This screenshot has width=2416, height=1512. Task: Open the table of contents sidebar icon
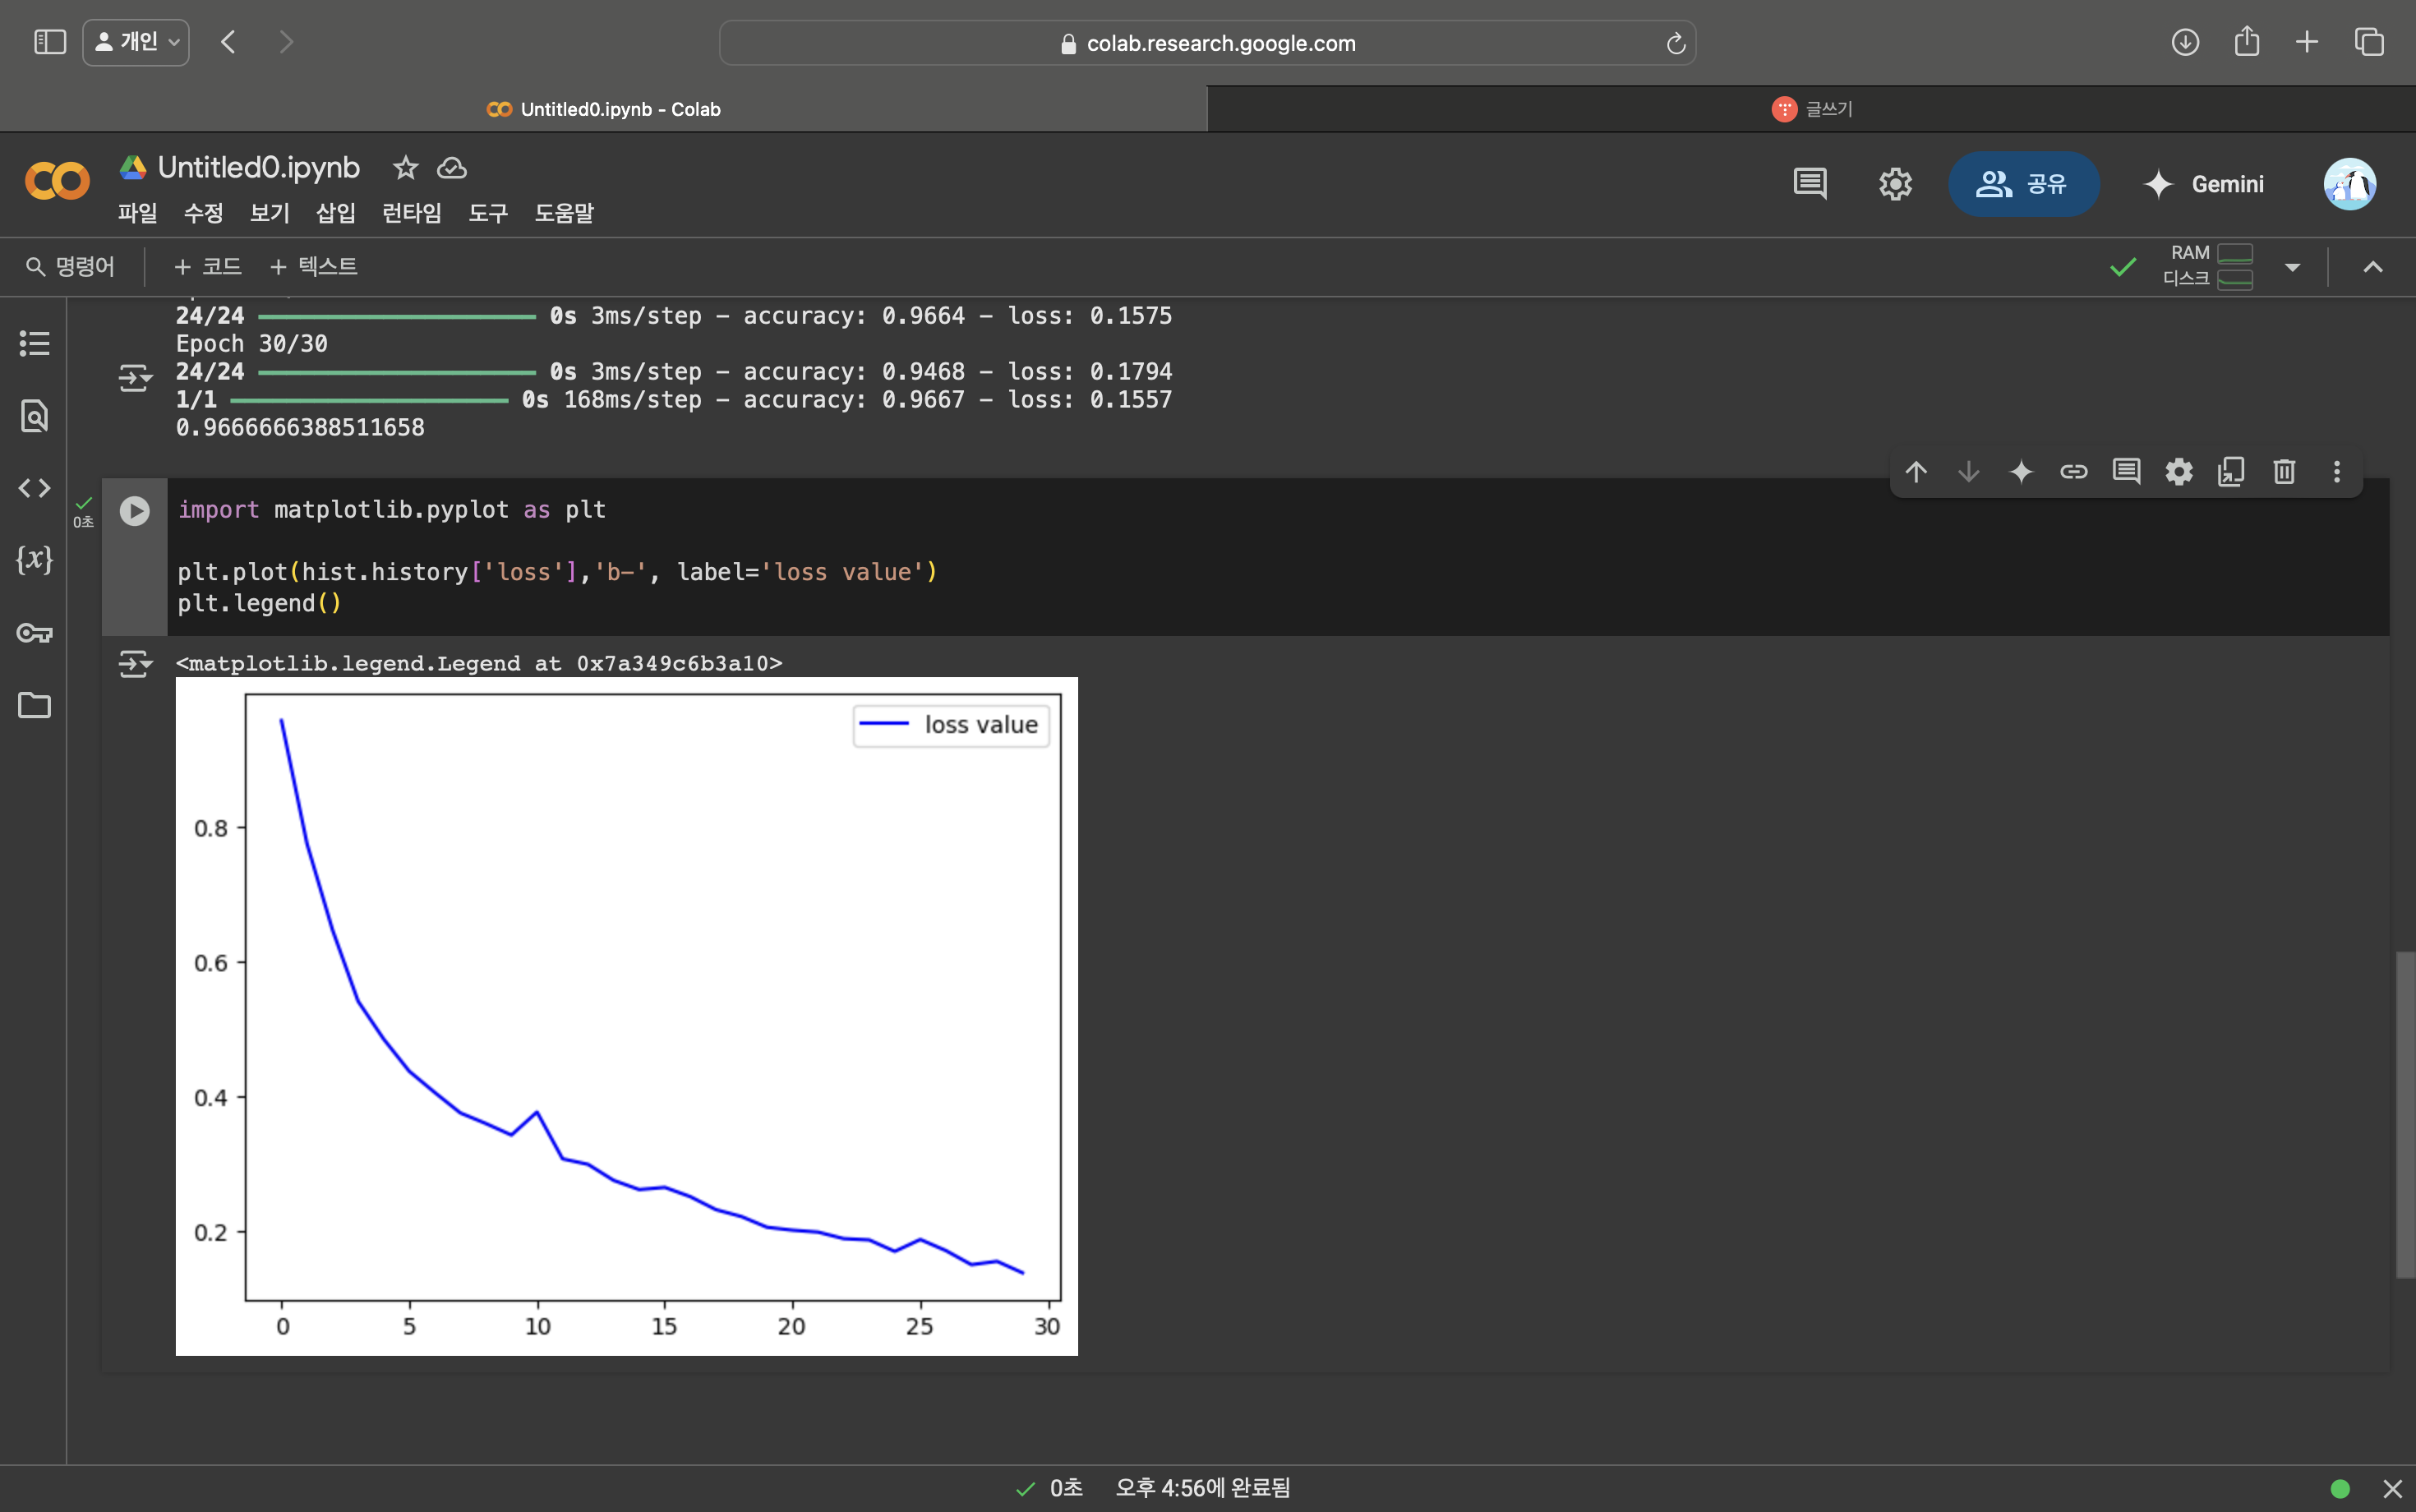[34, 344]
